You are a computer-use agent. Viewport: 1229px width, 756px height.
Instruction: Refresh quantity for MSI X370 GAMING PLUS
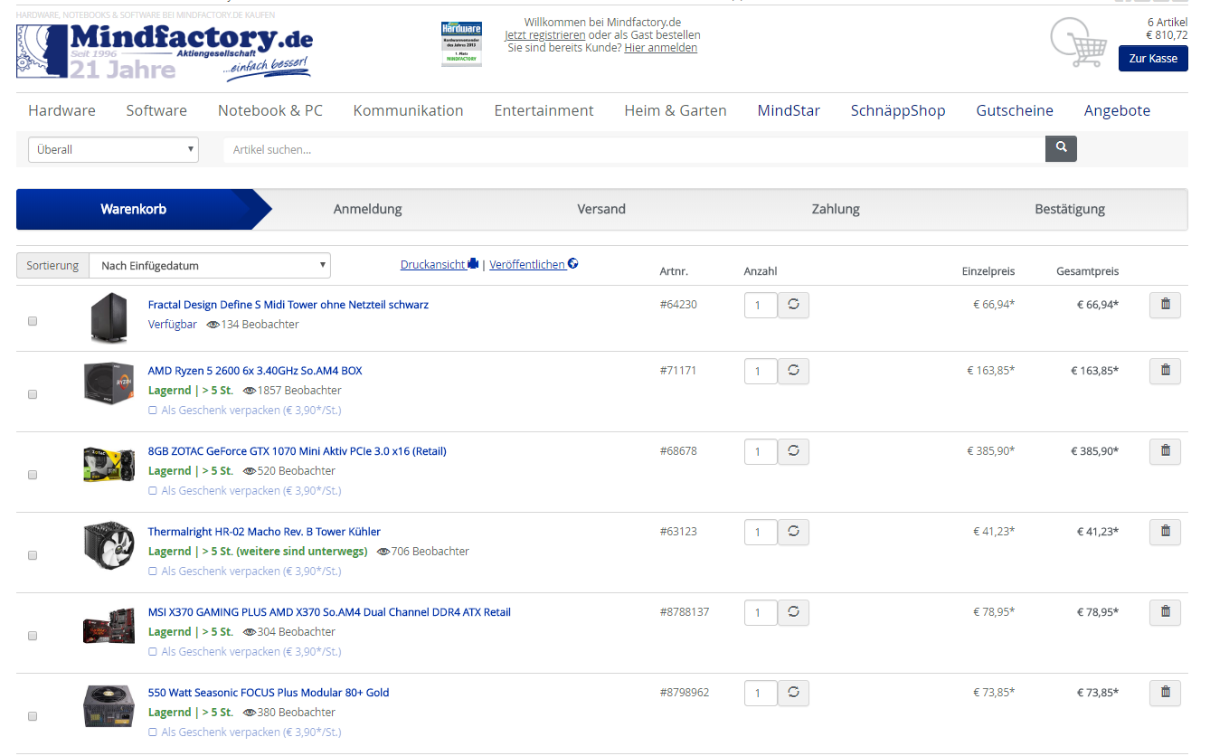793,612
